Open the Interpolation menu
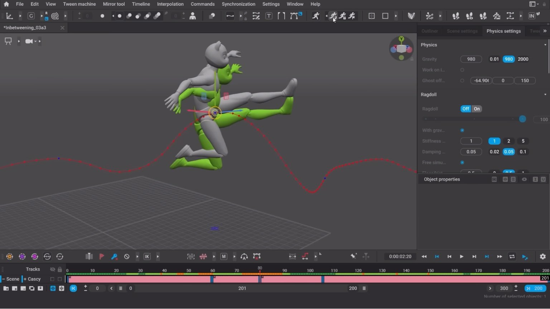550x309 pixels. click(170, 4)
